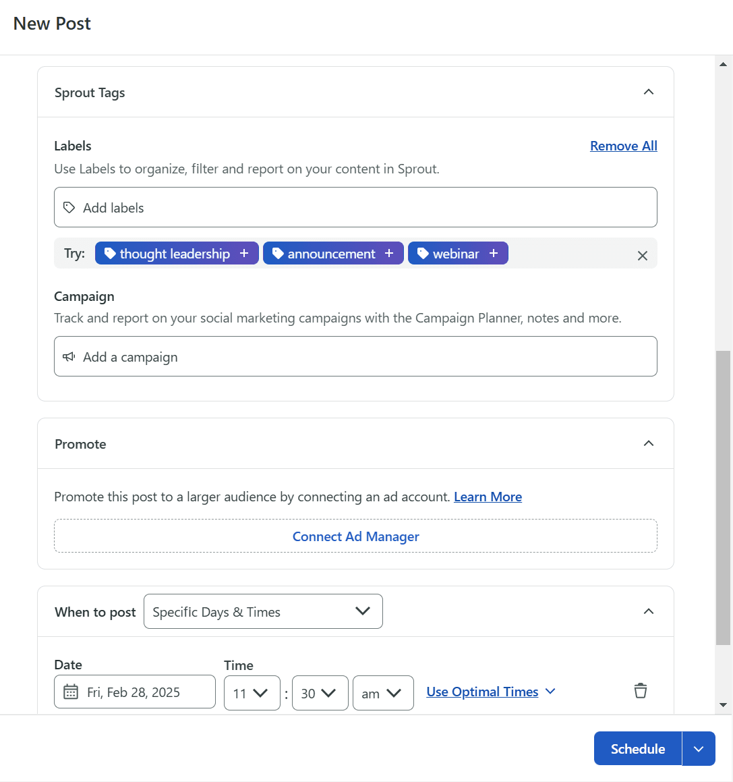The width and height of the screenshot is (733, 782).
Task: Add the 'announcement' suggested label
Action: tap(333, 254)
